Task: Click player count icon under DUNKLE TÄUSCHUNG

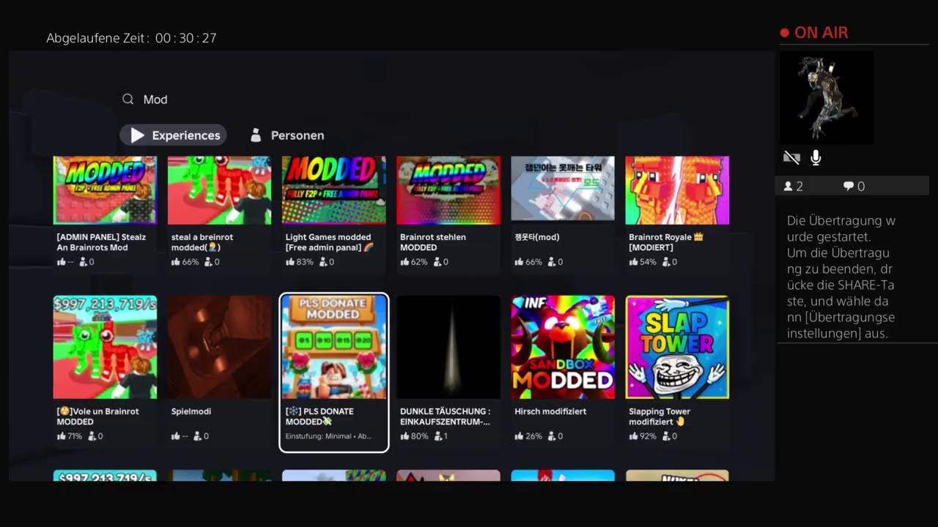Action: coord(437,436)
